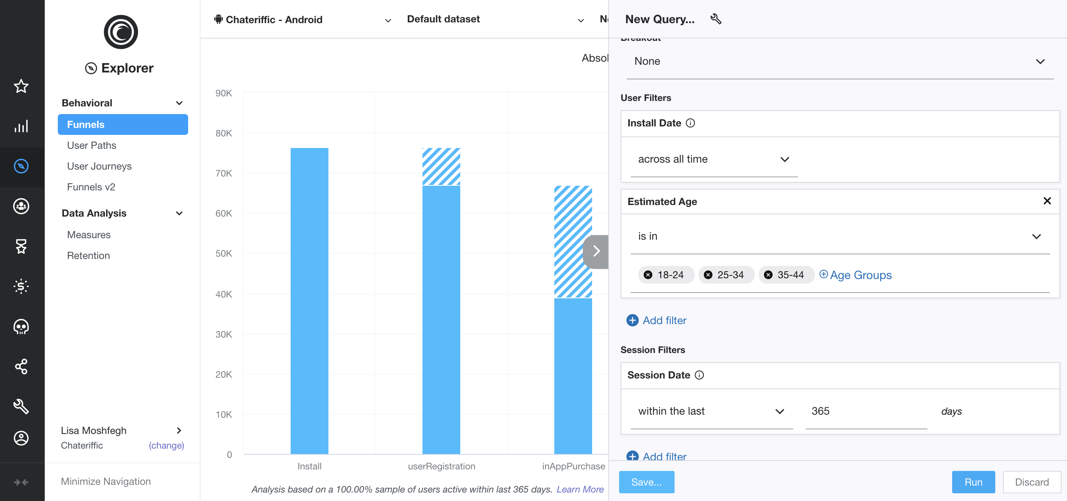
Task: Click the Session Date info icon
Action: pyautogui.click(x=699, y=375)
